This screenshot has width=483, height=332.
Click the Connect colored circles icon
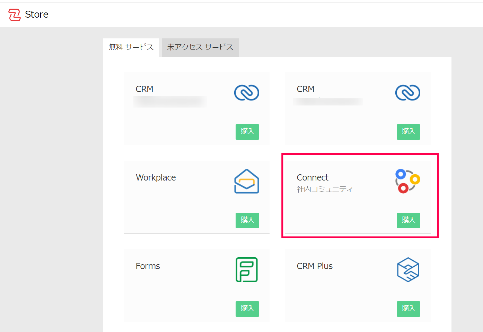pos(407,181)
